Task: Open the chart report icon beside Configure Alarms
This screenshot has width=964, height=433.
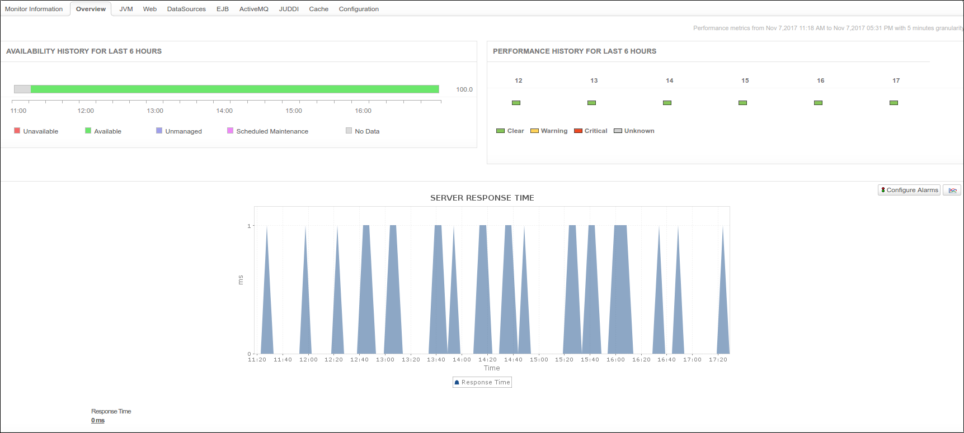Action: coord(952,191)
